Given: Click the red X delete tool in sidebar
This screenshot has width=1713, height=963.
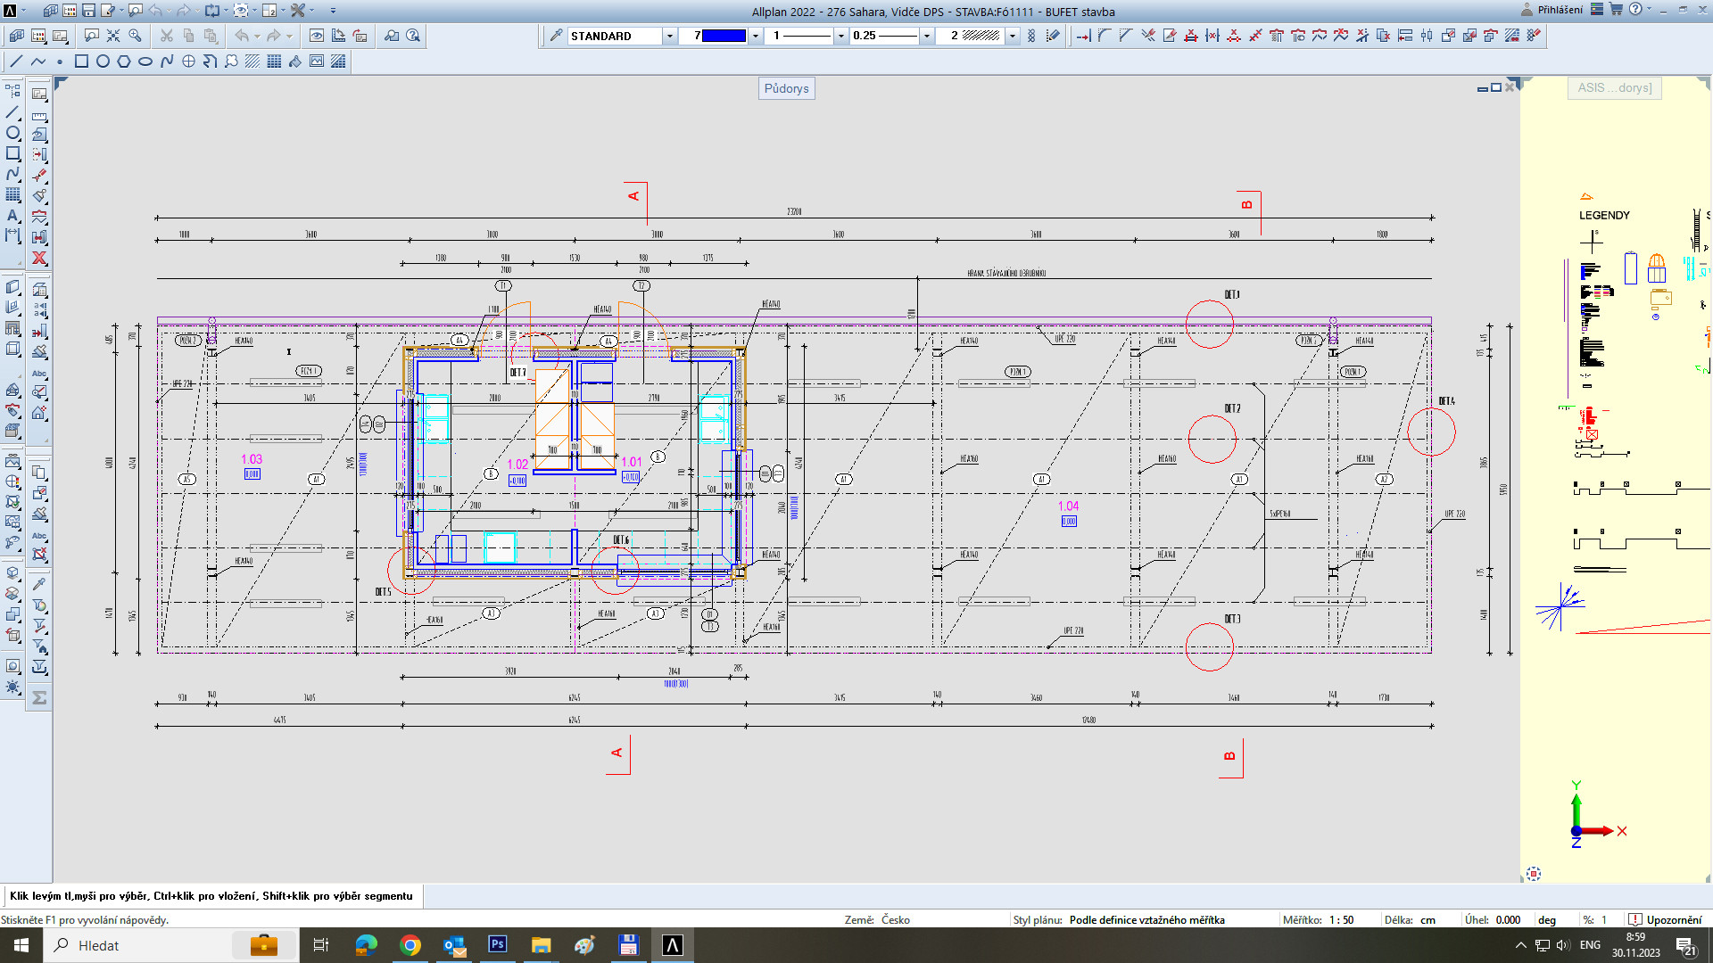Looking at the screenshot, I should (x=39, y=258).
